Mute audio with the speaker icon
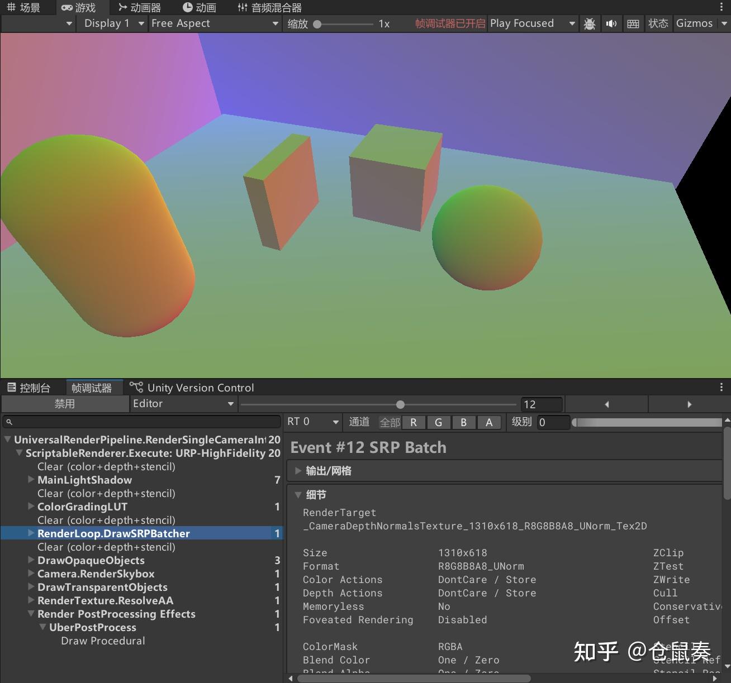731x683 pixels. pos(611,23)
